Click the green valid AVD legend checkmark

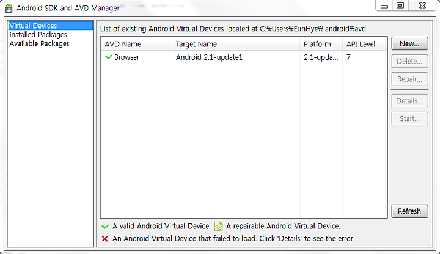[x=105, y=227]
